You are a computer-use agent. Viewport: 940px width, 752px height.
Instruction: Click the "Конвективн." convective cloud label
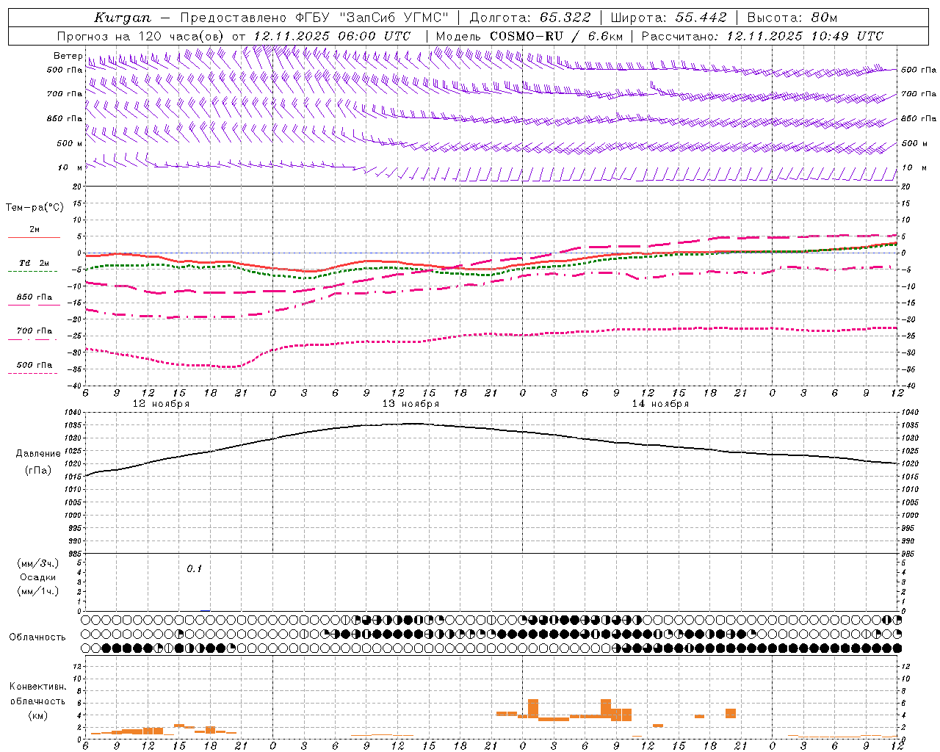[38, 687]
